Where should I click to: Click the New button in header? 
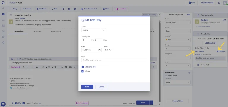click(192, 3)
